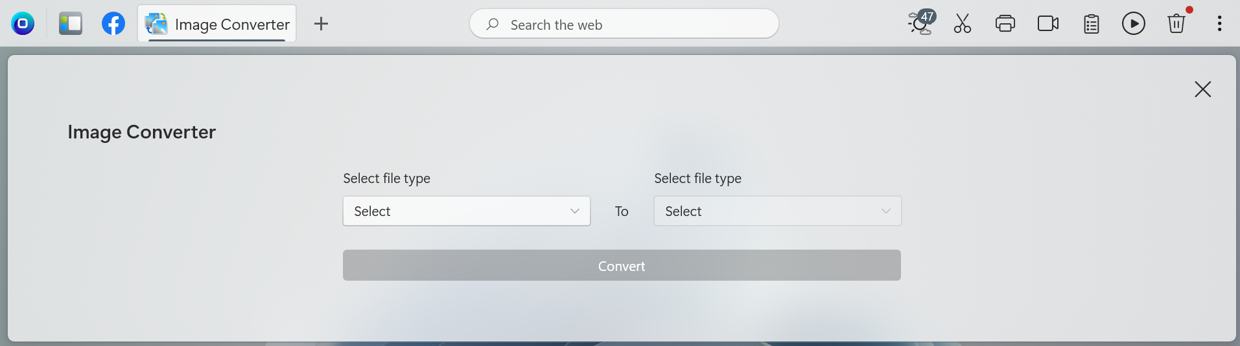The width and height of the screenshot is (1240, 346).
Task: Open the green sidebar panel icon
Action: [71, 24]
